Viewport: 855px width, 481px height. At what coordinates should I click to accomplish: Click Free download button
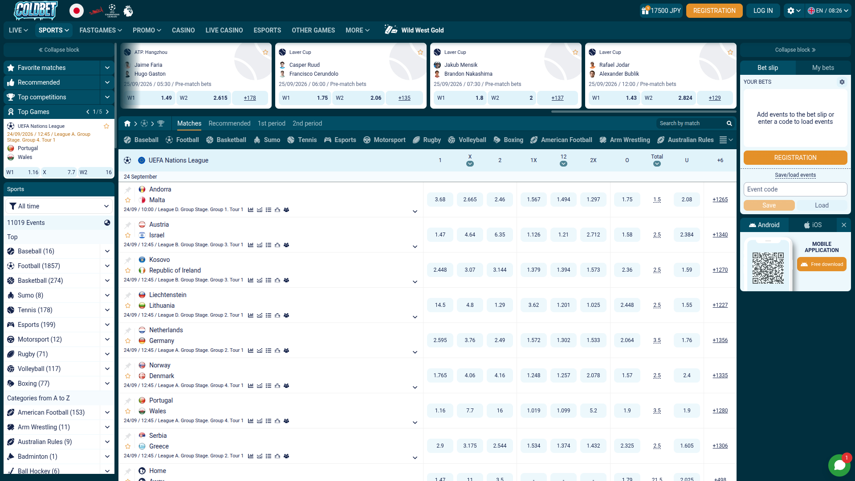coord(822,264)
